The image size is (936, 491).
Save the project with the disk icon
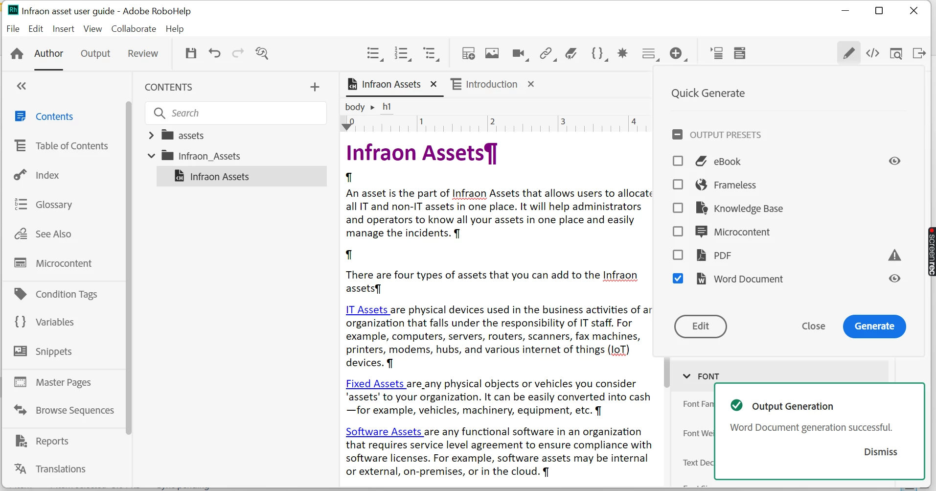point(191,53)
